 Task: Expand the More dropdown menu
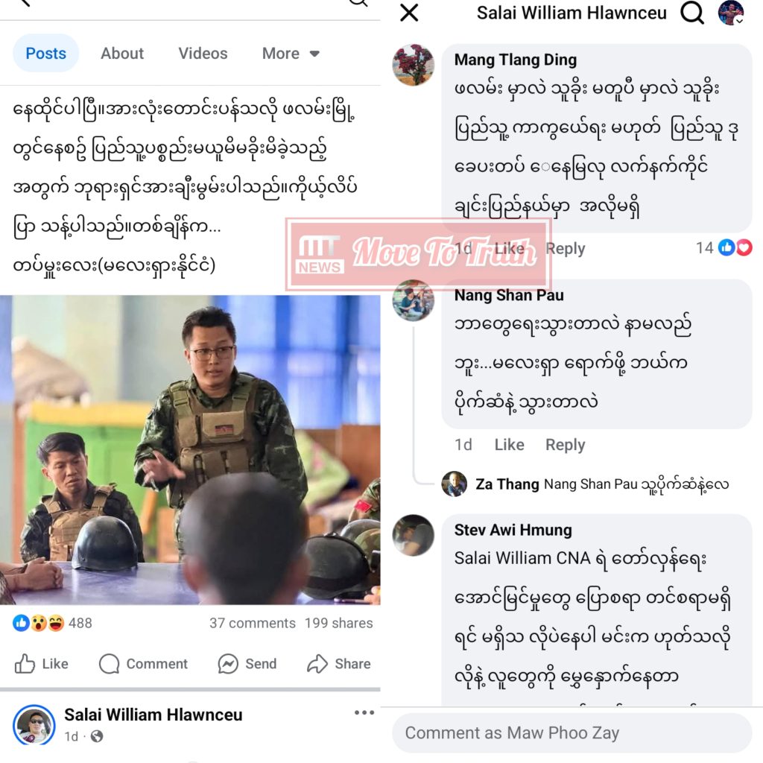pyautogui.click(x=291, y=53)
